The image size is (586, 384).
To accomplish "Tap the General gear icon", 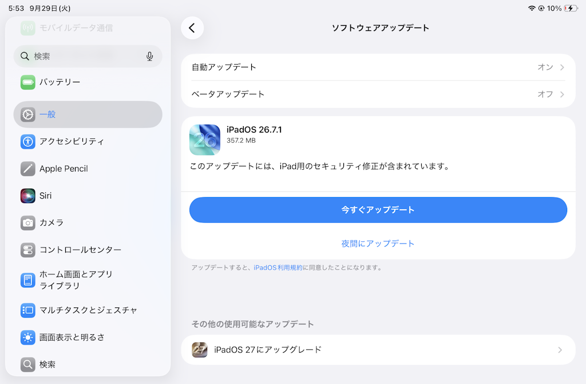I will pos(27,114).
